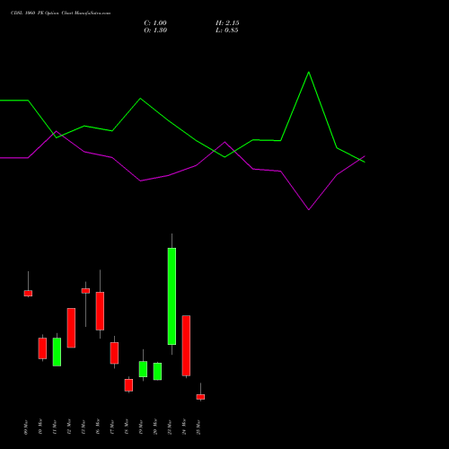Select the "18 Mar" date label
Screen dimensions: 449x449
point(127,427)
